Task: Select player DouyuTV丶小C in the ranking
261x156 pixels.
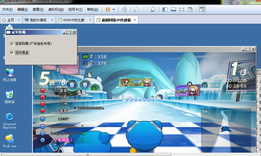Action: pos(63,133)
